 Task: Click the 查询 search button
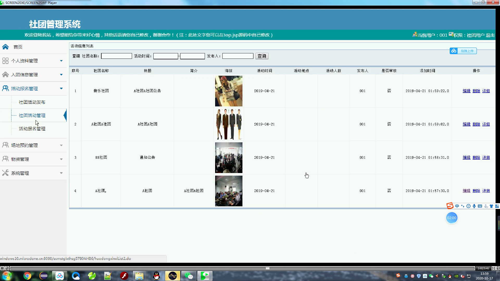262,56
